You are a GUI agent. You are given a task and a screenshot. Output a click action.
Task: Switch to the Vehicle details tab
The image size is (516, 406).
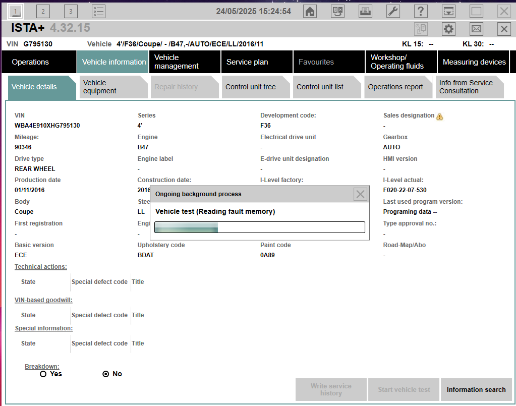click(42, 87)
